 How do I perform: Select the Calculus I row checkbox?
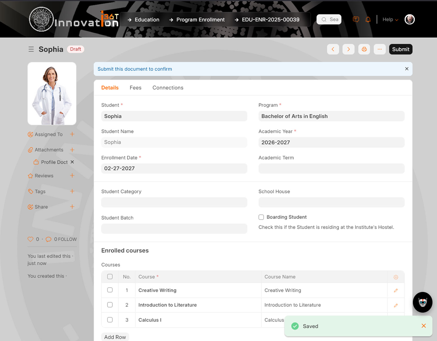click(110, 320)
